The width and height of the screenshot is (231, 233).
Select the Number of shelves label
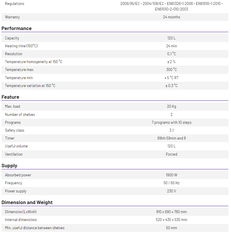point(20,114)
